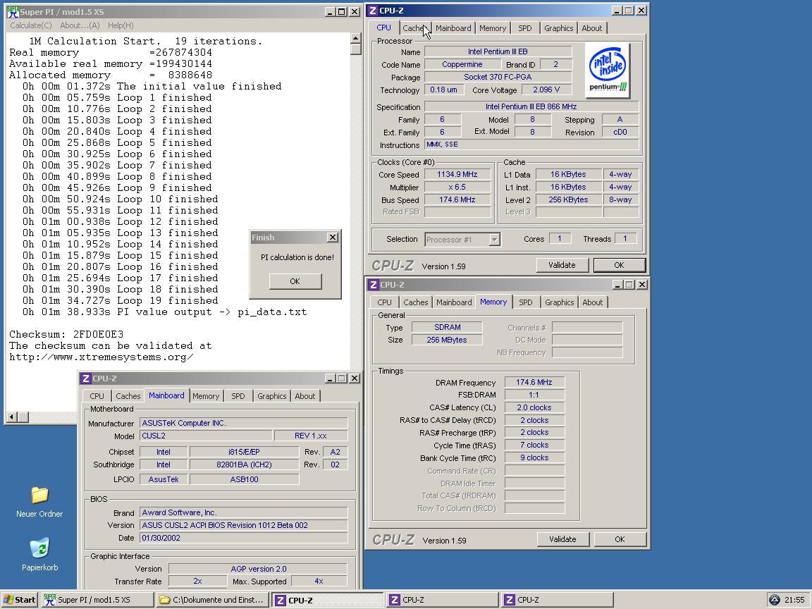Image resolution: width=812 pixels, height=609 pixels.
Task: Click the http://www.xtremesystems.org/ text
Action: (x=101, y=357)
